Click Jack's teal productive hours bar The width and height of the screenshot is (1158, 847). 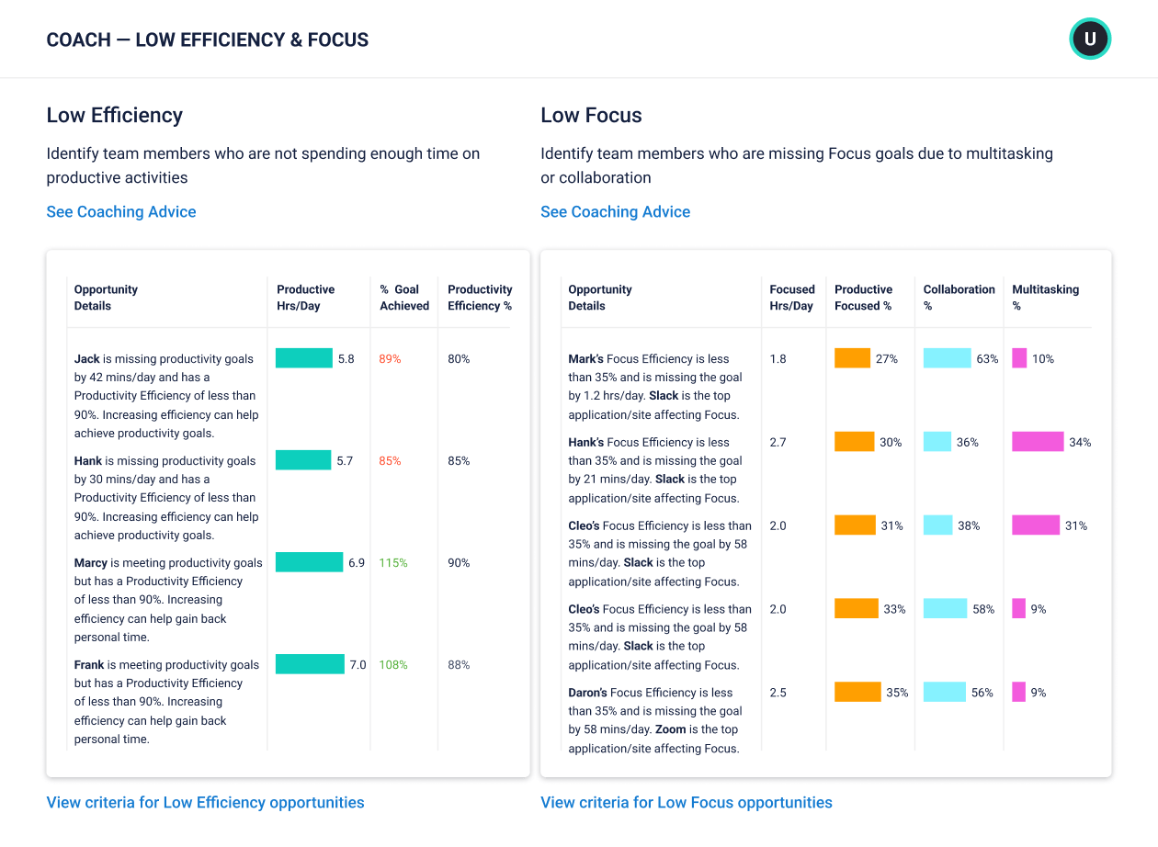304,359
